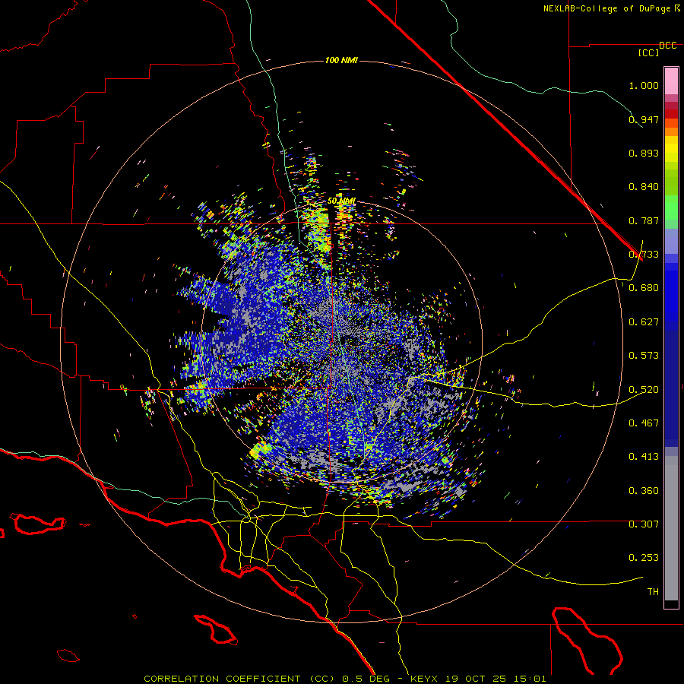The width and height of the screenshot is (684, 684).
Task: Click the 0.360 legend value
Action: [x=644, y=491]
